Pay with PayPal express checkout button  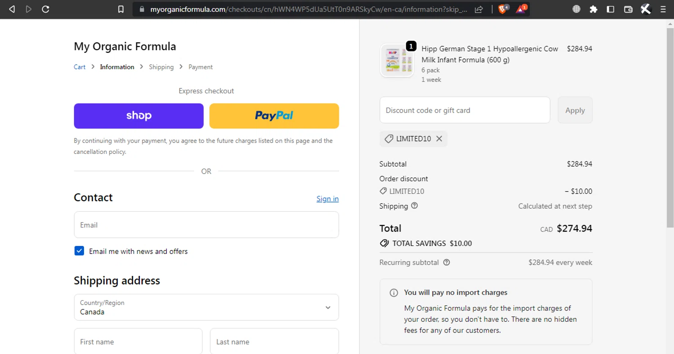[274, 116]
